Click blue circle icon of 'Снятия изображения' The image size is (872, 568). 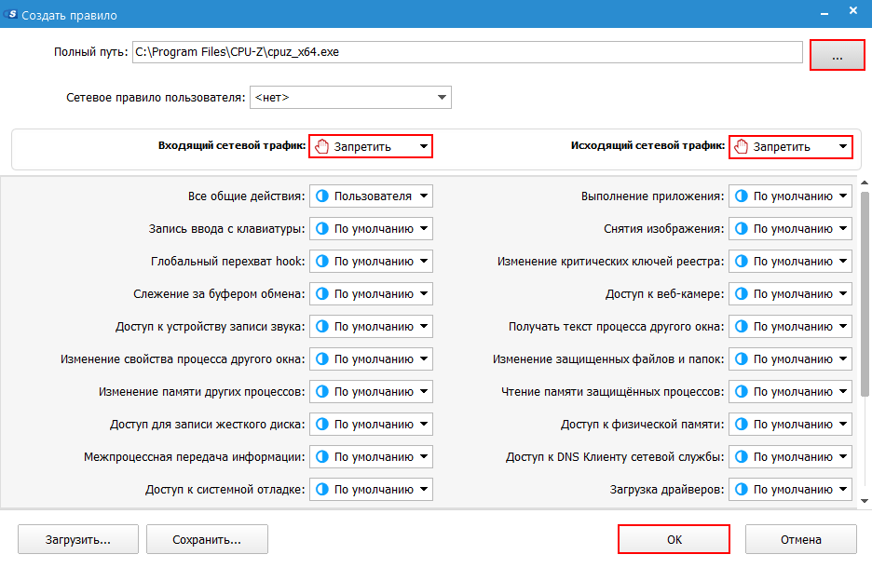[742, 228]
